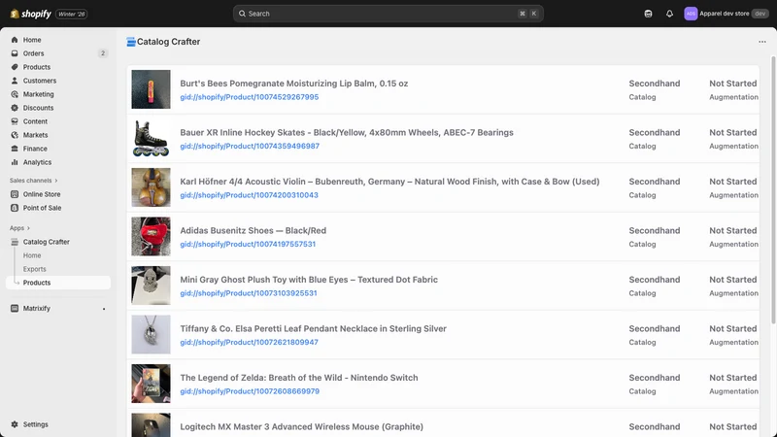This screenshot has height=437, width=777.
Task: Expand the Apps section
Action: click(19, 228)
